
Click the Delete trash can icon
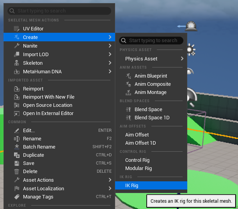pos(16,172)
